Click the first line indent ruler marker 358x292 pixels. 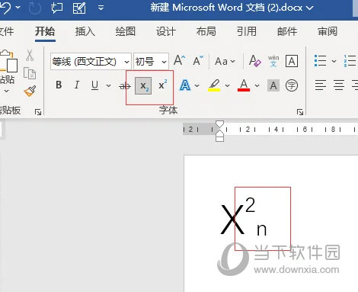click(x=219, y=124)
